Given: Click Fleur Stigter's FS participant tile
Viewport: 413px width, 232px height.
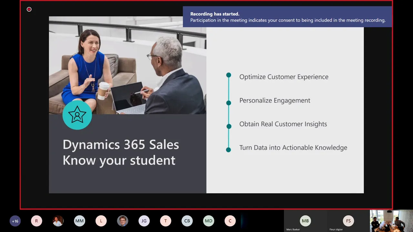Looking at the screenshot, I should 348,221.
